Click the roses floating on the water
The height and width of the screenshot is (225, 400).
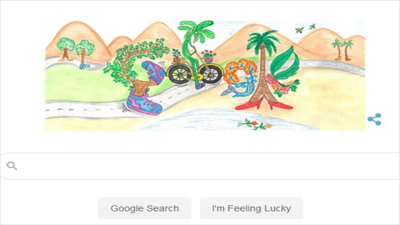pos(254,124)
